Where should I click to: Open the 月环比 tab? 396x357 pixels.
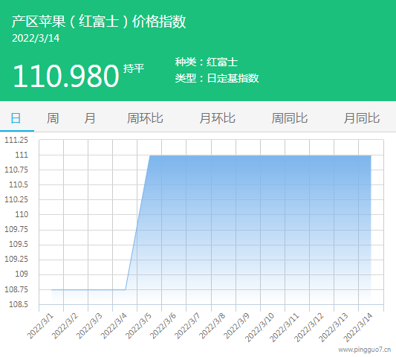217,118
